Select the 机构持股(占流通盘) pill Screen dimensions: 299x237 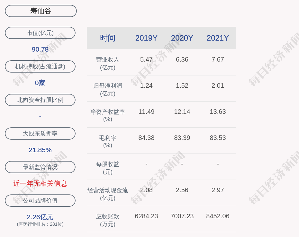[x=40, y=66]
